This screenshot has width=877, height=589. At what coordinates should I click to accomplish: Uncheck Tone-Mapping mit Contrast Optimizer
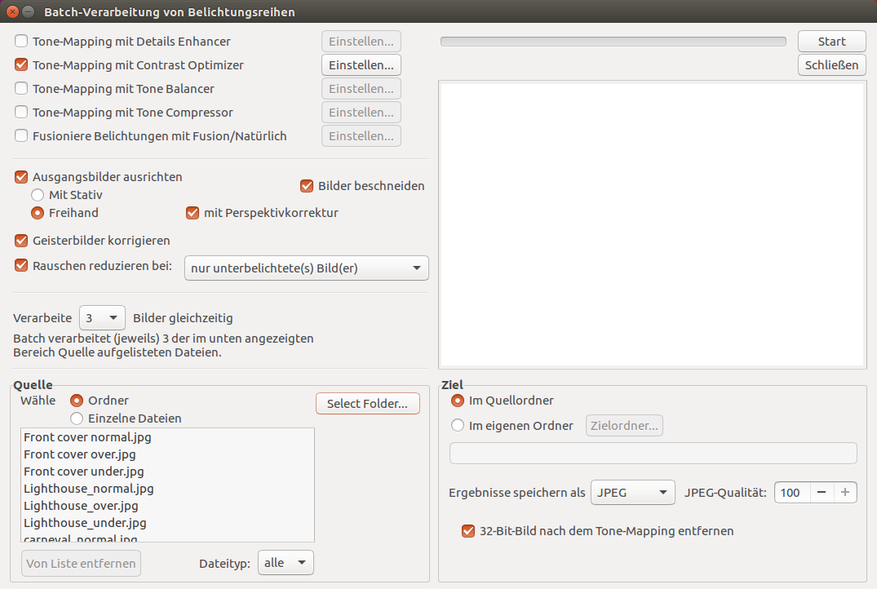[22, 65]
